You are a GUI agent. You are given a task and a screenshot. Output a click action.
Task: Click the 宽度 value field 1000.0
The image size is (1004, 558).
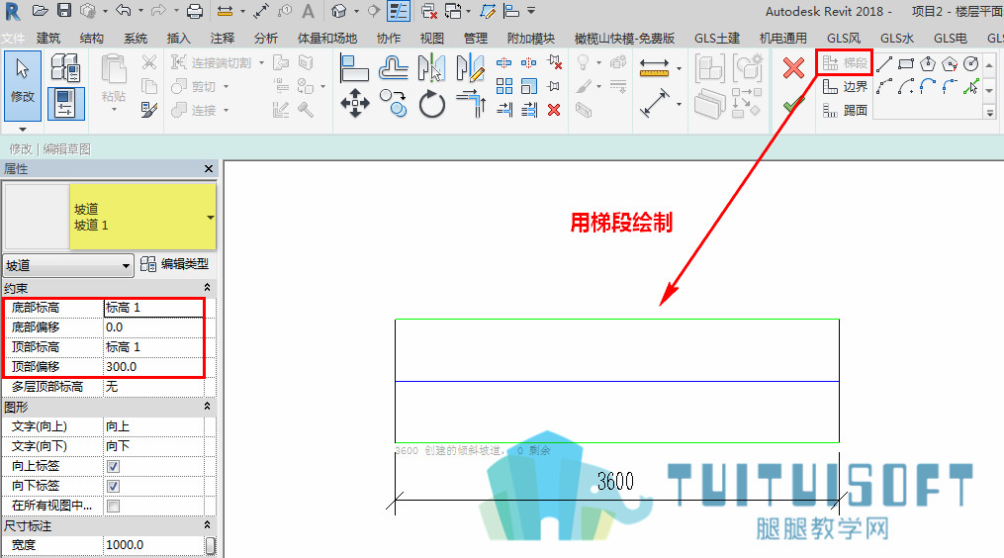[153, 544]
